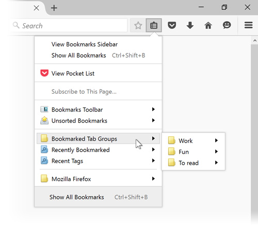This screenshot has width=258, height=230.
Task: Open Pocket from the toolbar icon
Action: pos(172,25)
